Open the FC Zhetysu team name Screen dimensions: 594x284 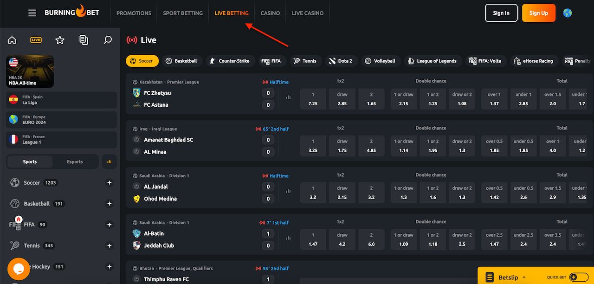point(157,93)
